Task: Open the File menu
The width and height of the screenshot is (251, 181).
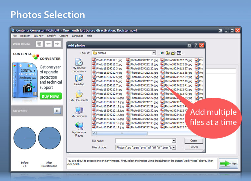Action: tap(15, 36)
